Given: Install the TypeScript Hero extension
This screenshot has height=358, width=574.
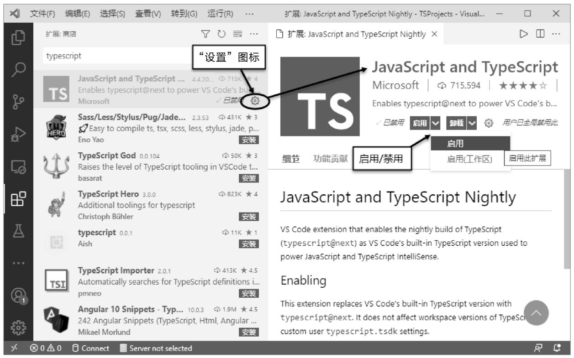Looking at the screenshot, I should pyautogui.click(x=249, y=217).
